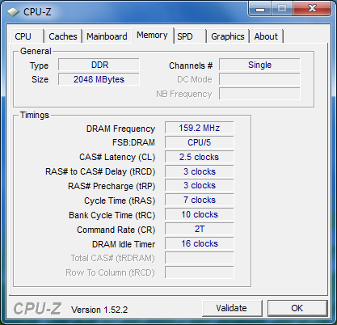Click the OK button
This screenshot has height=325, width=337.
[297, 308]
